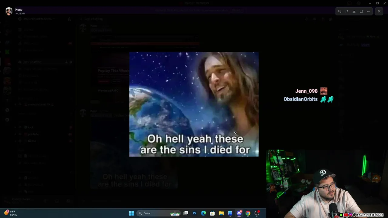The width and height of the screenshot is (388, 218).
Task: Minimize the Discord window
Action: (x=370, y=3)
